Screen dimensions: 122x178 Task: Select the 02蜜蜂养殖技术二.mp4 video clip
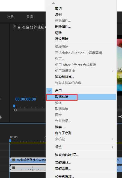pos(28,160)
